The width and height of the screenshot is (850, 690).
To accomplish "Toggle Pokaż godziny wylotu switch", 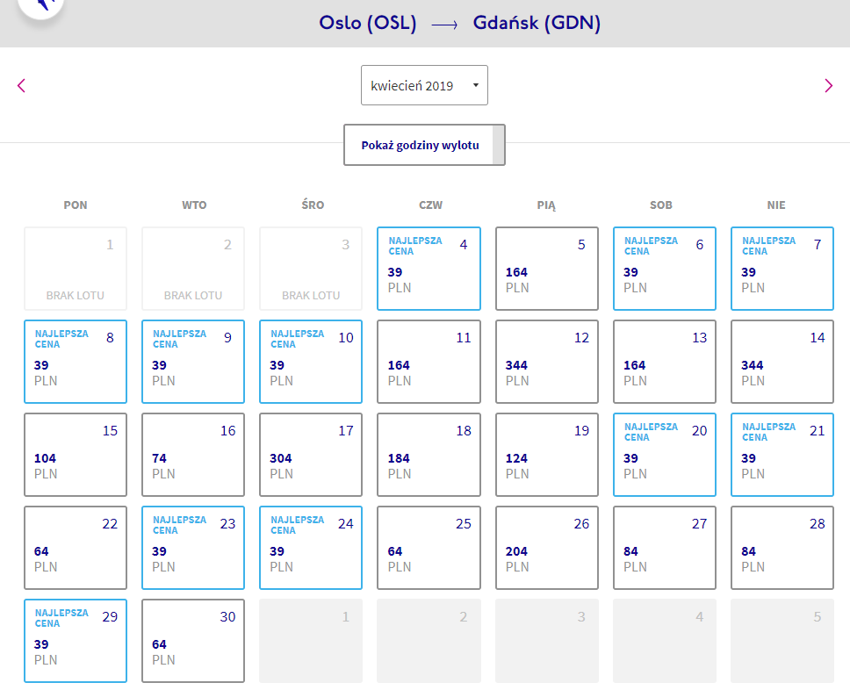I will [x=424, y=146].
